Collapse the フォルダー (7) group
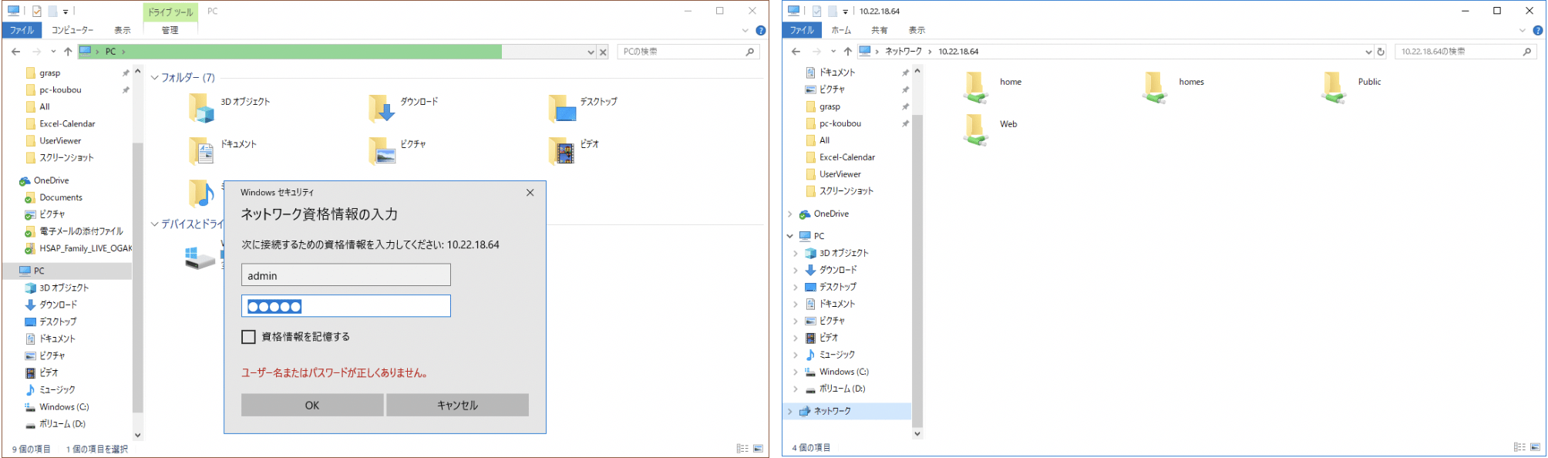 click(x=154, y=78)
